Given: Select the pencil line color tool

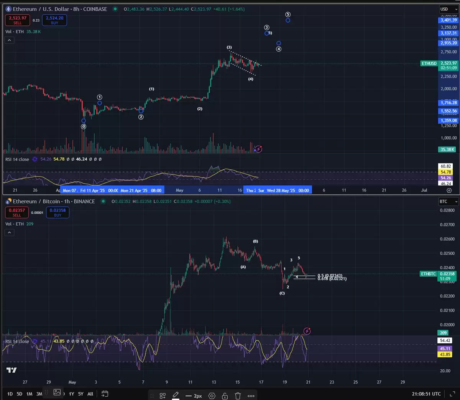Looking at the screenshot, I should [x=176, y=395].
